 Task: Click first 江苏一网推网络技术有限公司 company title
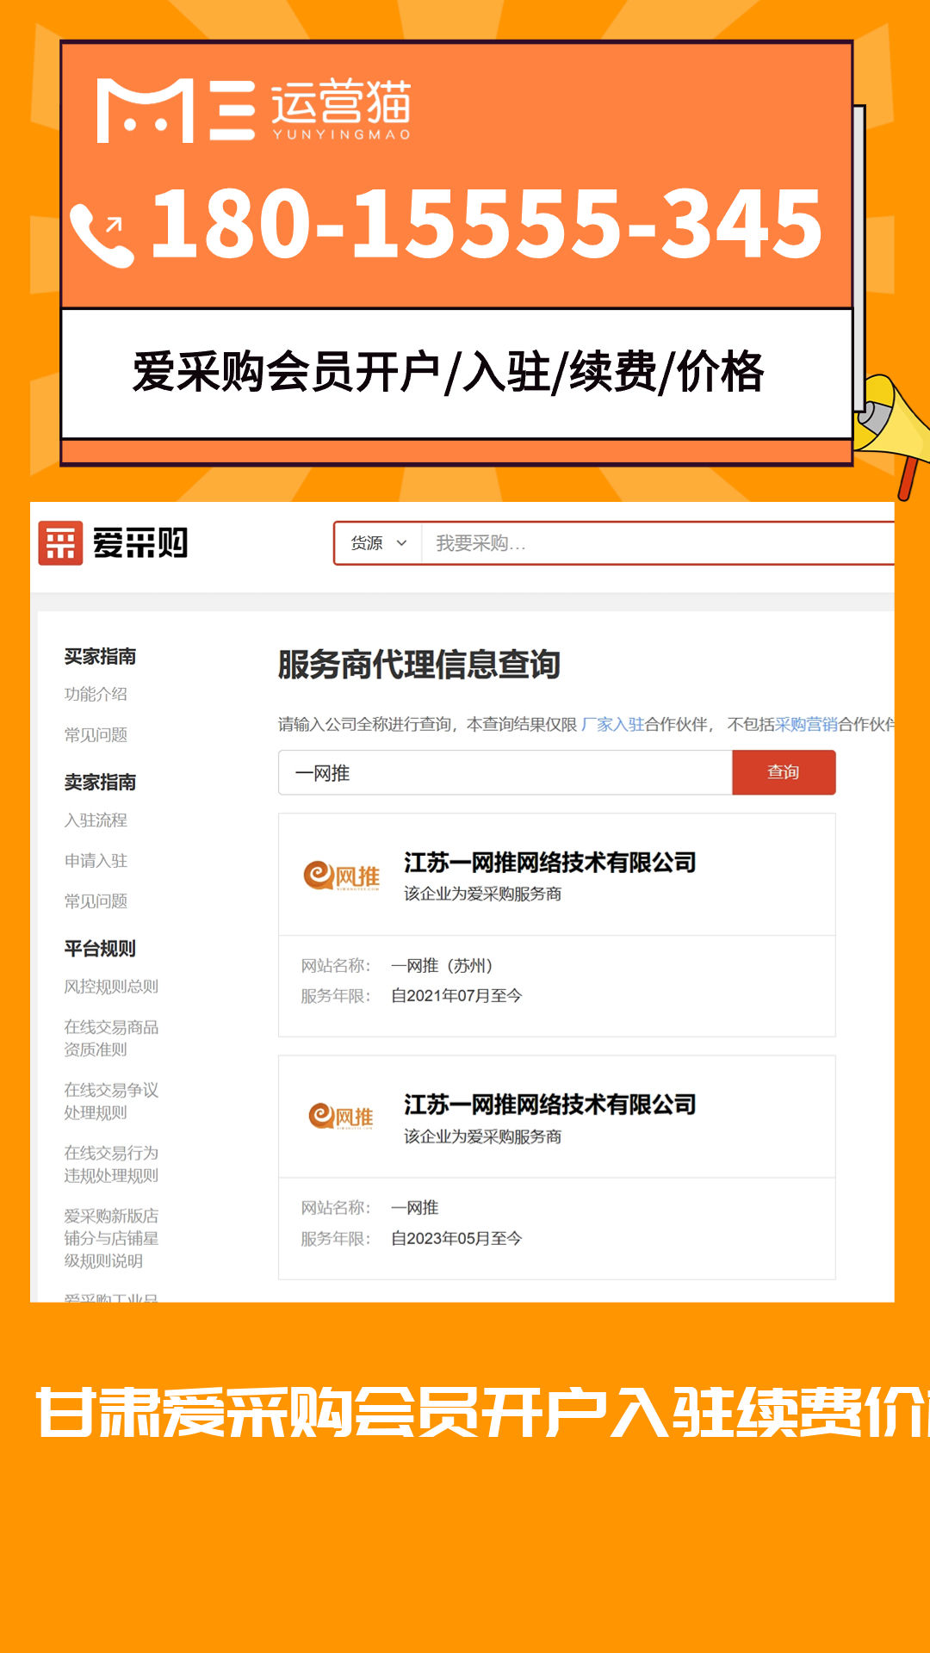point(550,862)
